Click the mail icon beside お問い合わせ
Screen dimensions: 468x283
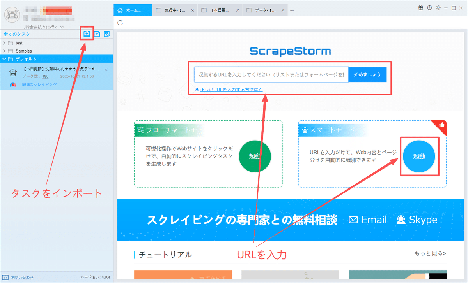pos(6,278)
